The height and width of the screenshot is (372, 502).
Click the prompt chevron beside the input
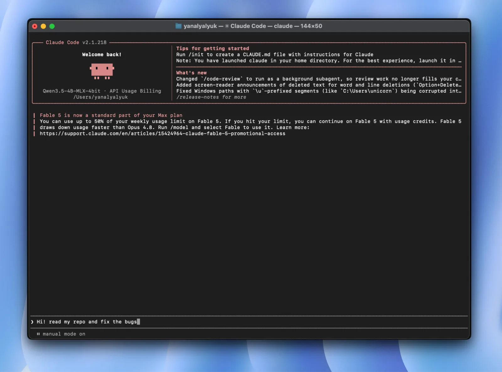click(32, 322)
